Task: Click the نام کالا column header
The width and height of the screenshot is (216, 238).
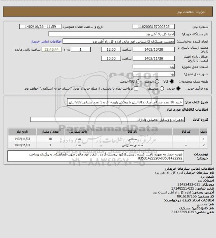Action: (132, 132)
